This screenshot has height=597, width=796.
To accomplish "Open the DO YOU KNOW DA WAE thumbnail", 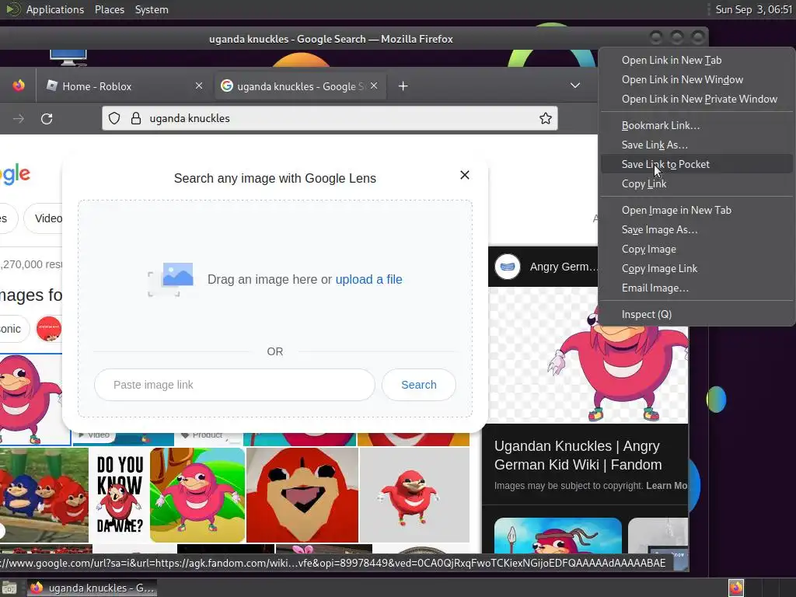I will [120, 495].
